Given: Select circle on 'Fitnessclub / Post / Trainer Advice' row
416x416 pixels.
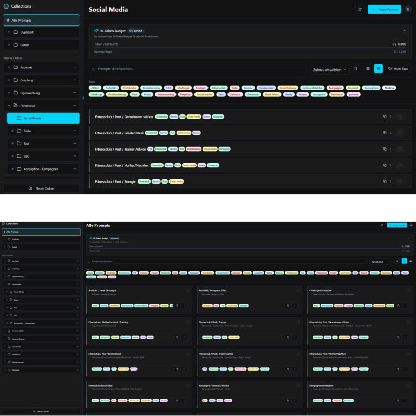Looking at the screenshot, I should (400, 149).
